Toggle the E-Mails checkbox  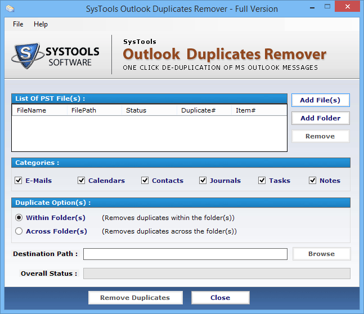point(19,181)
